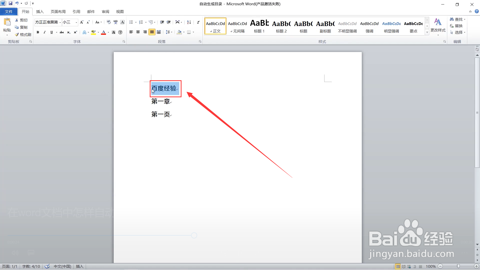Image resolution: width=480 pixels, height=270 pixels.
Task: Click the sort (A-Z) icon
Action: 189,22
